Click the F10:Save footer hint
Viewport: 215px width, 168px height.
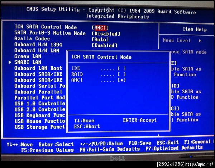coord(140,143)
